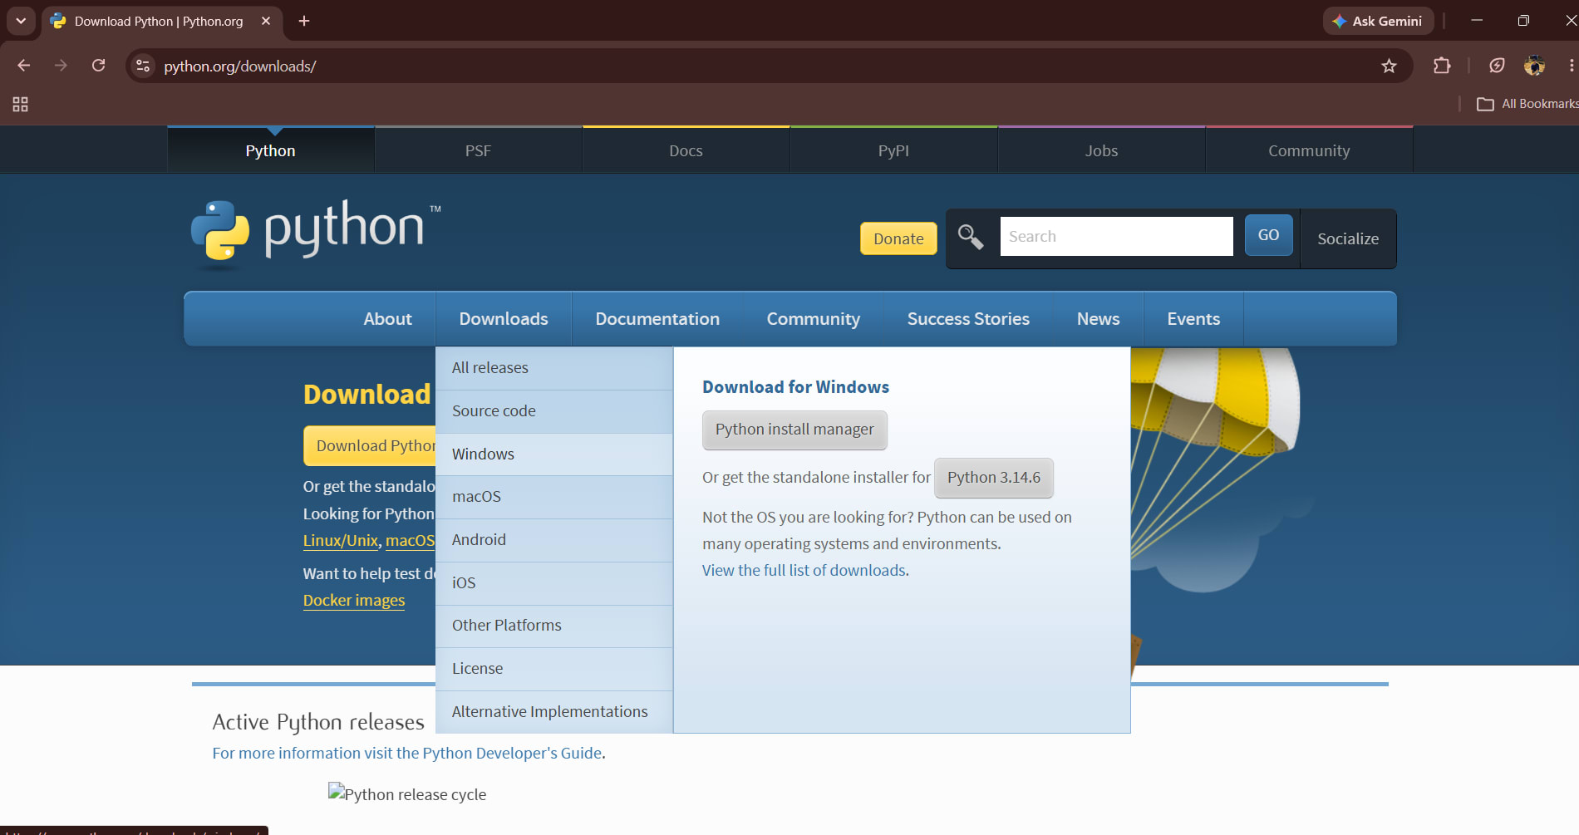Open the Downloads navigation menu
Screen dimensions: 1579x835
pyautogui.click(x=504, y=319)
